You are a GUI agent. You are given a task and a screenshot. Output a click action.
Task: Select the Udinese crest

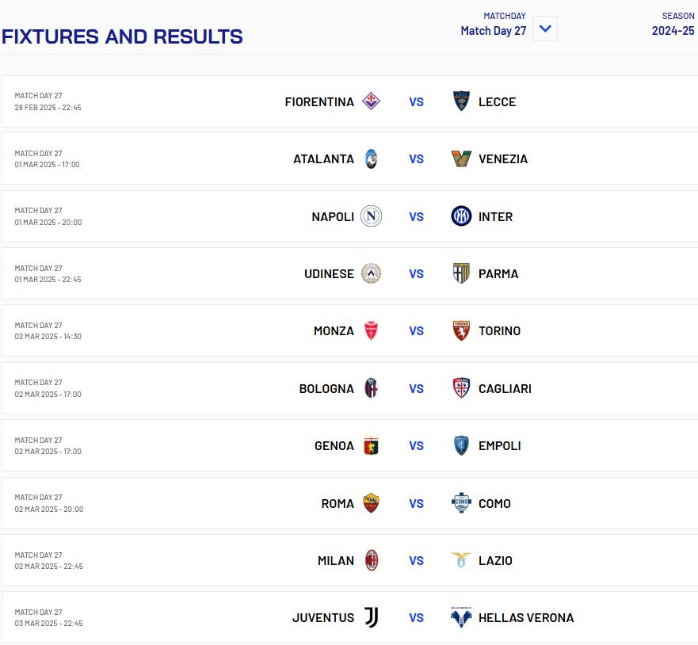tap(371, 273)
